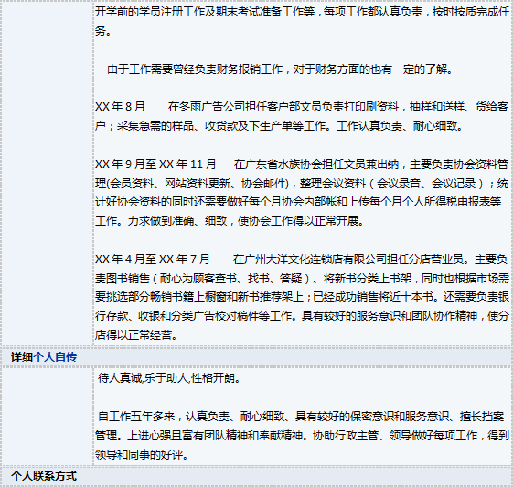Click the 领导和同事的好评 closing line

click(x=142, y=454)
